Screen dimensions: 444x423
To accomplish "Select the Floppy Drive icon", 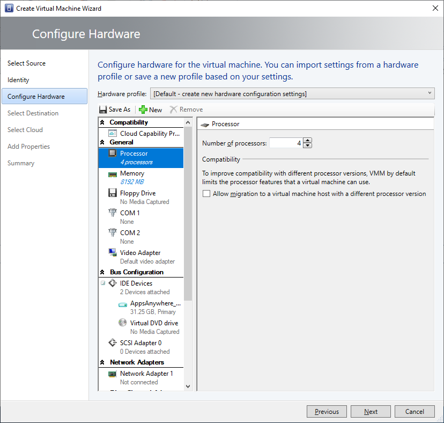I will [113, 193].
